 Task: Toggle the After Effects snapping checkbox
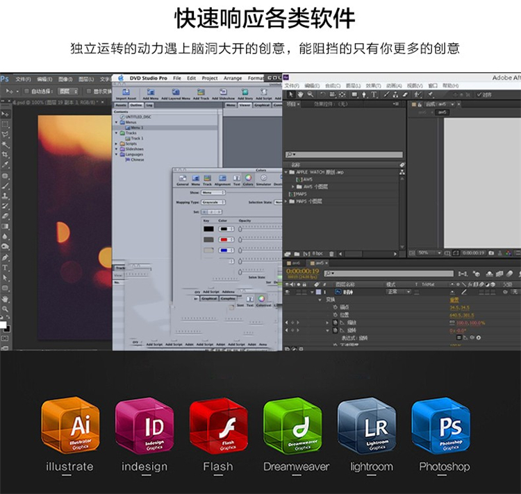(479, 94)
